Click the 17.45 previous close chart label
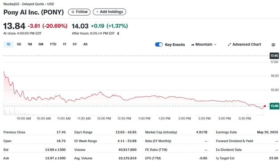The width and height of the screenshot is (280, 163). (274, 56)
